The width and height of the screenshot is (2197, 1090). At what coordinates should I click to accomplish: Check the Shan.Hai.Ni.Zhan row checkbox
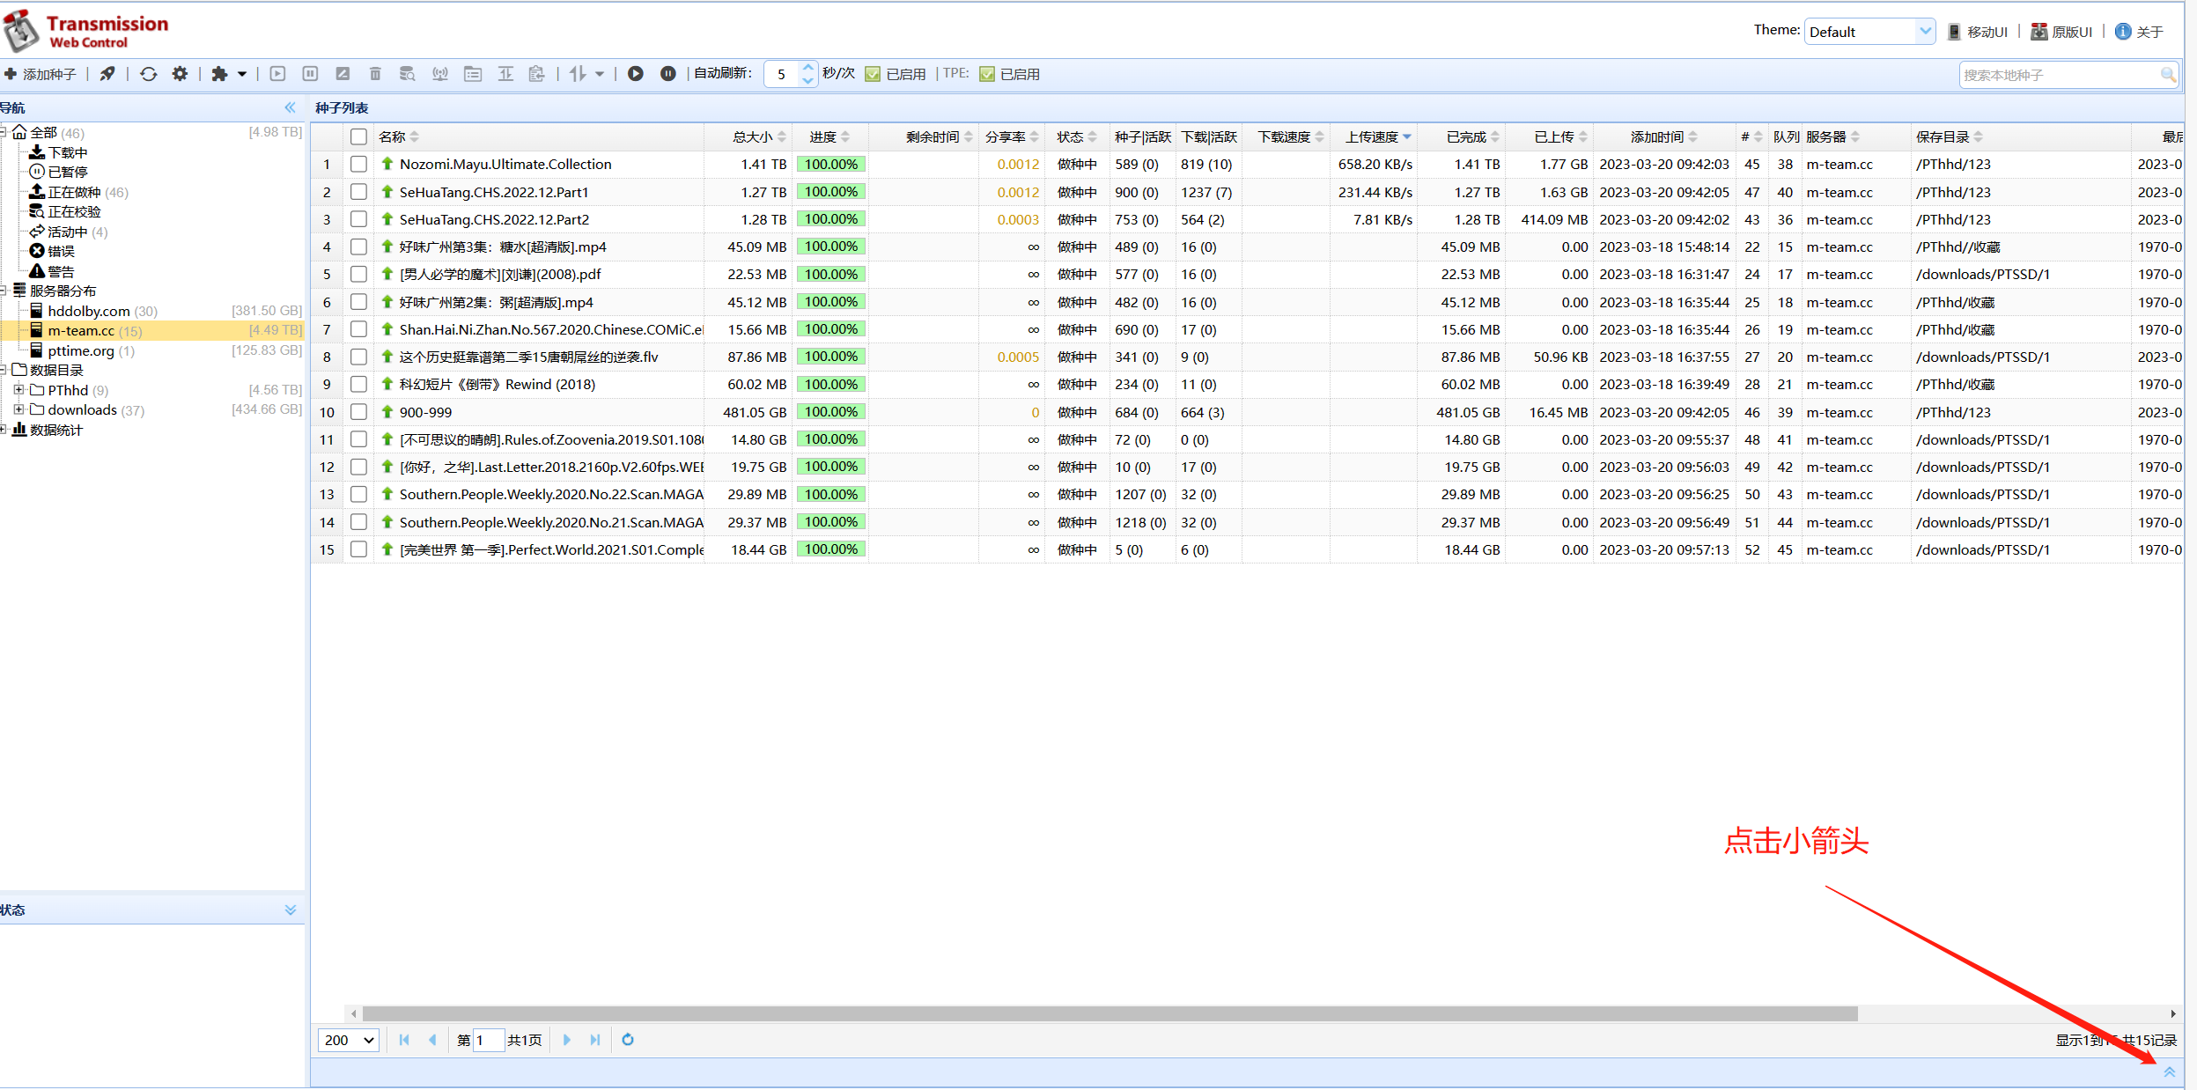[x=358, y=328]
